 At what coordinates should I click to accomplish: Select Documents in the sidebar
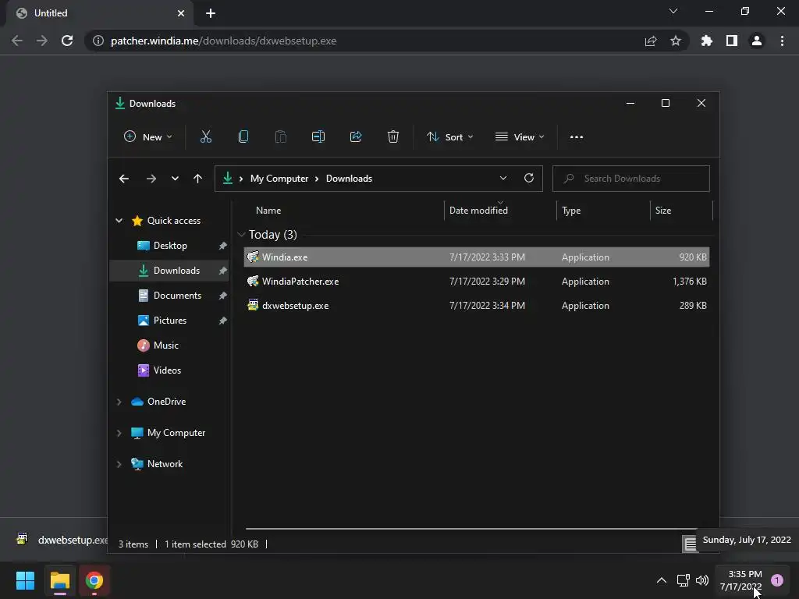(169, 296)
